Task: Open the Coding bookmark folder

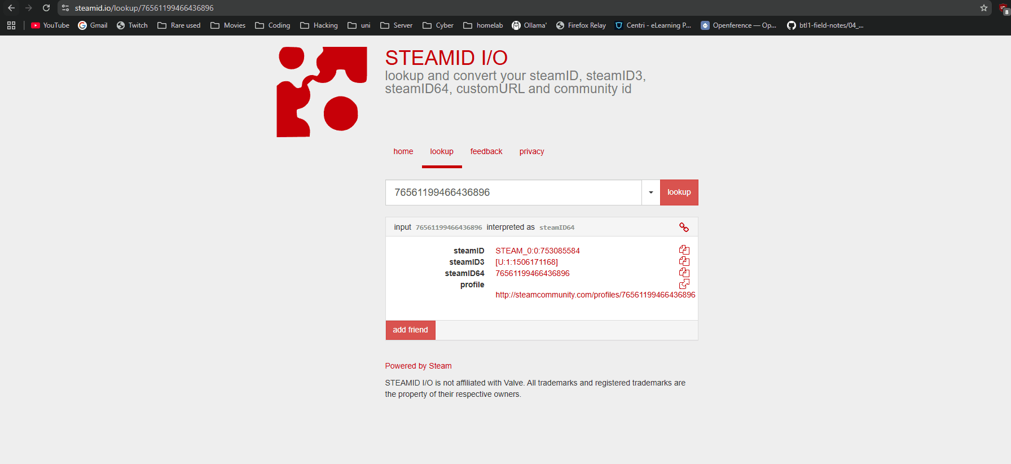Action: 272,25
